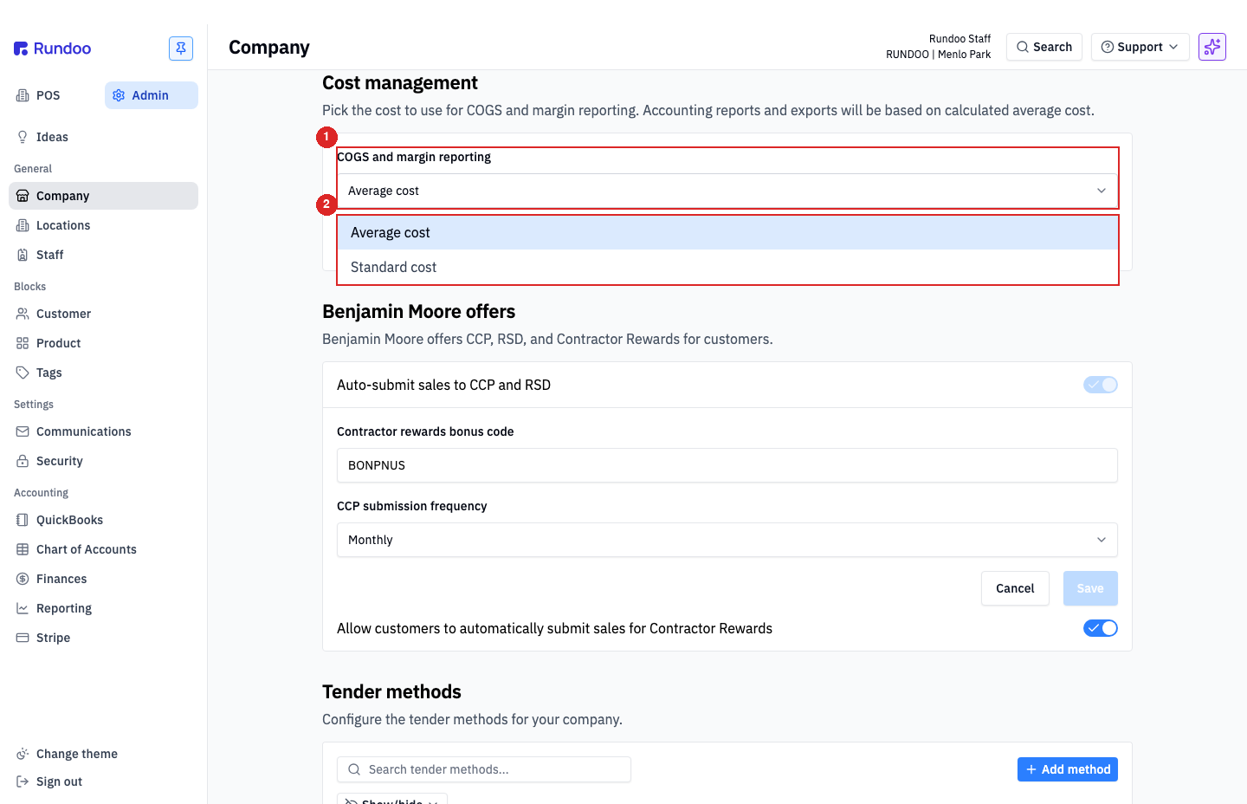Click the Finances dollar icon
Screen dimensions: 1247x804
click(23, 579)
